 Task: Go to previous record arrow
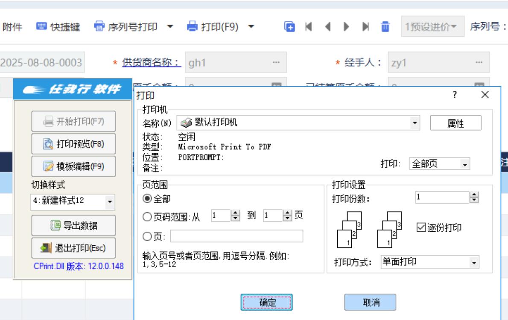tap(328, 27)
